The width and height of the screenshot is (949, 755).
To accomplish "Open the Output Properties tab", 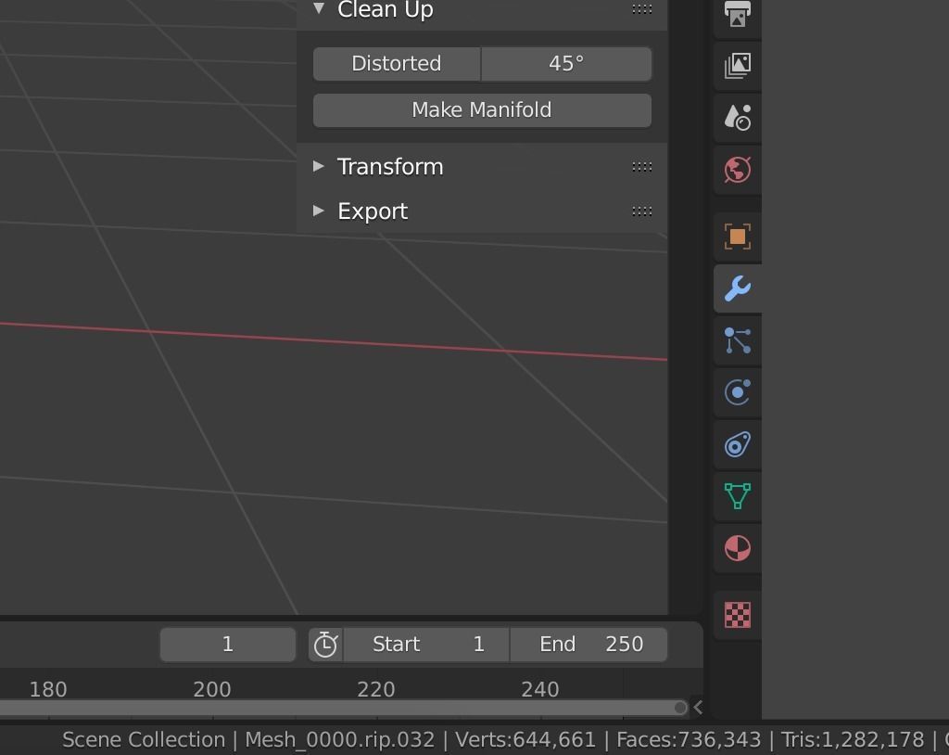I will (737, 17).
